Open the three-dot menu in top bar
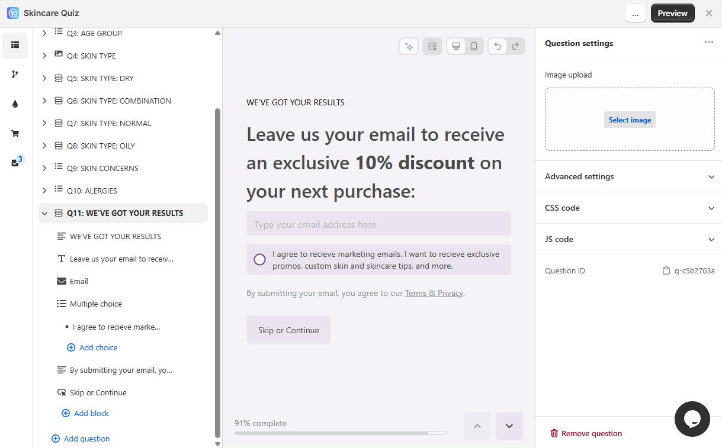This screenshot has width=722, height=448. [x=635, y=13]
